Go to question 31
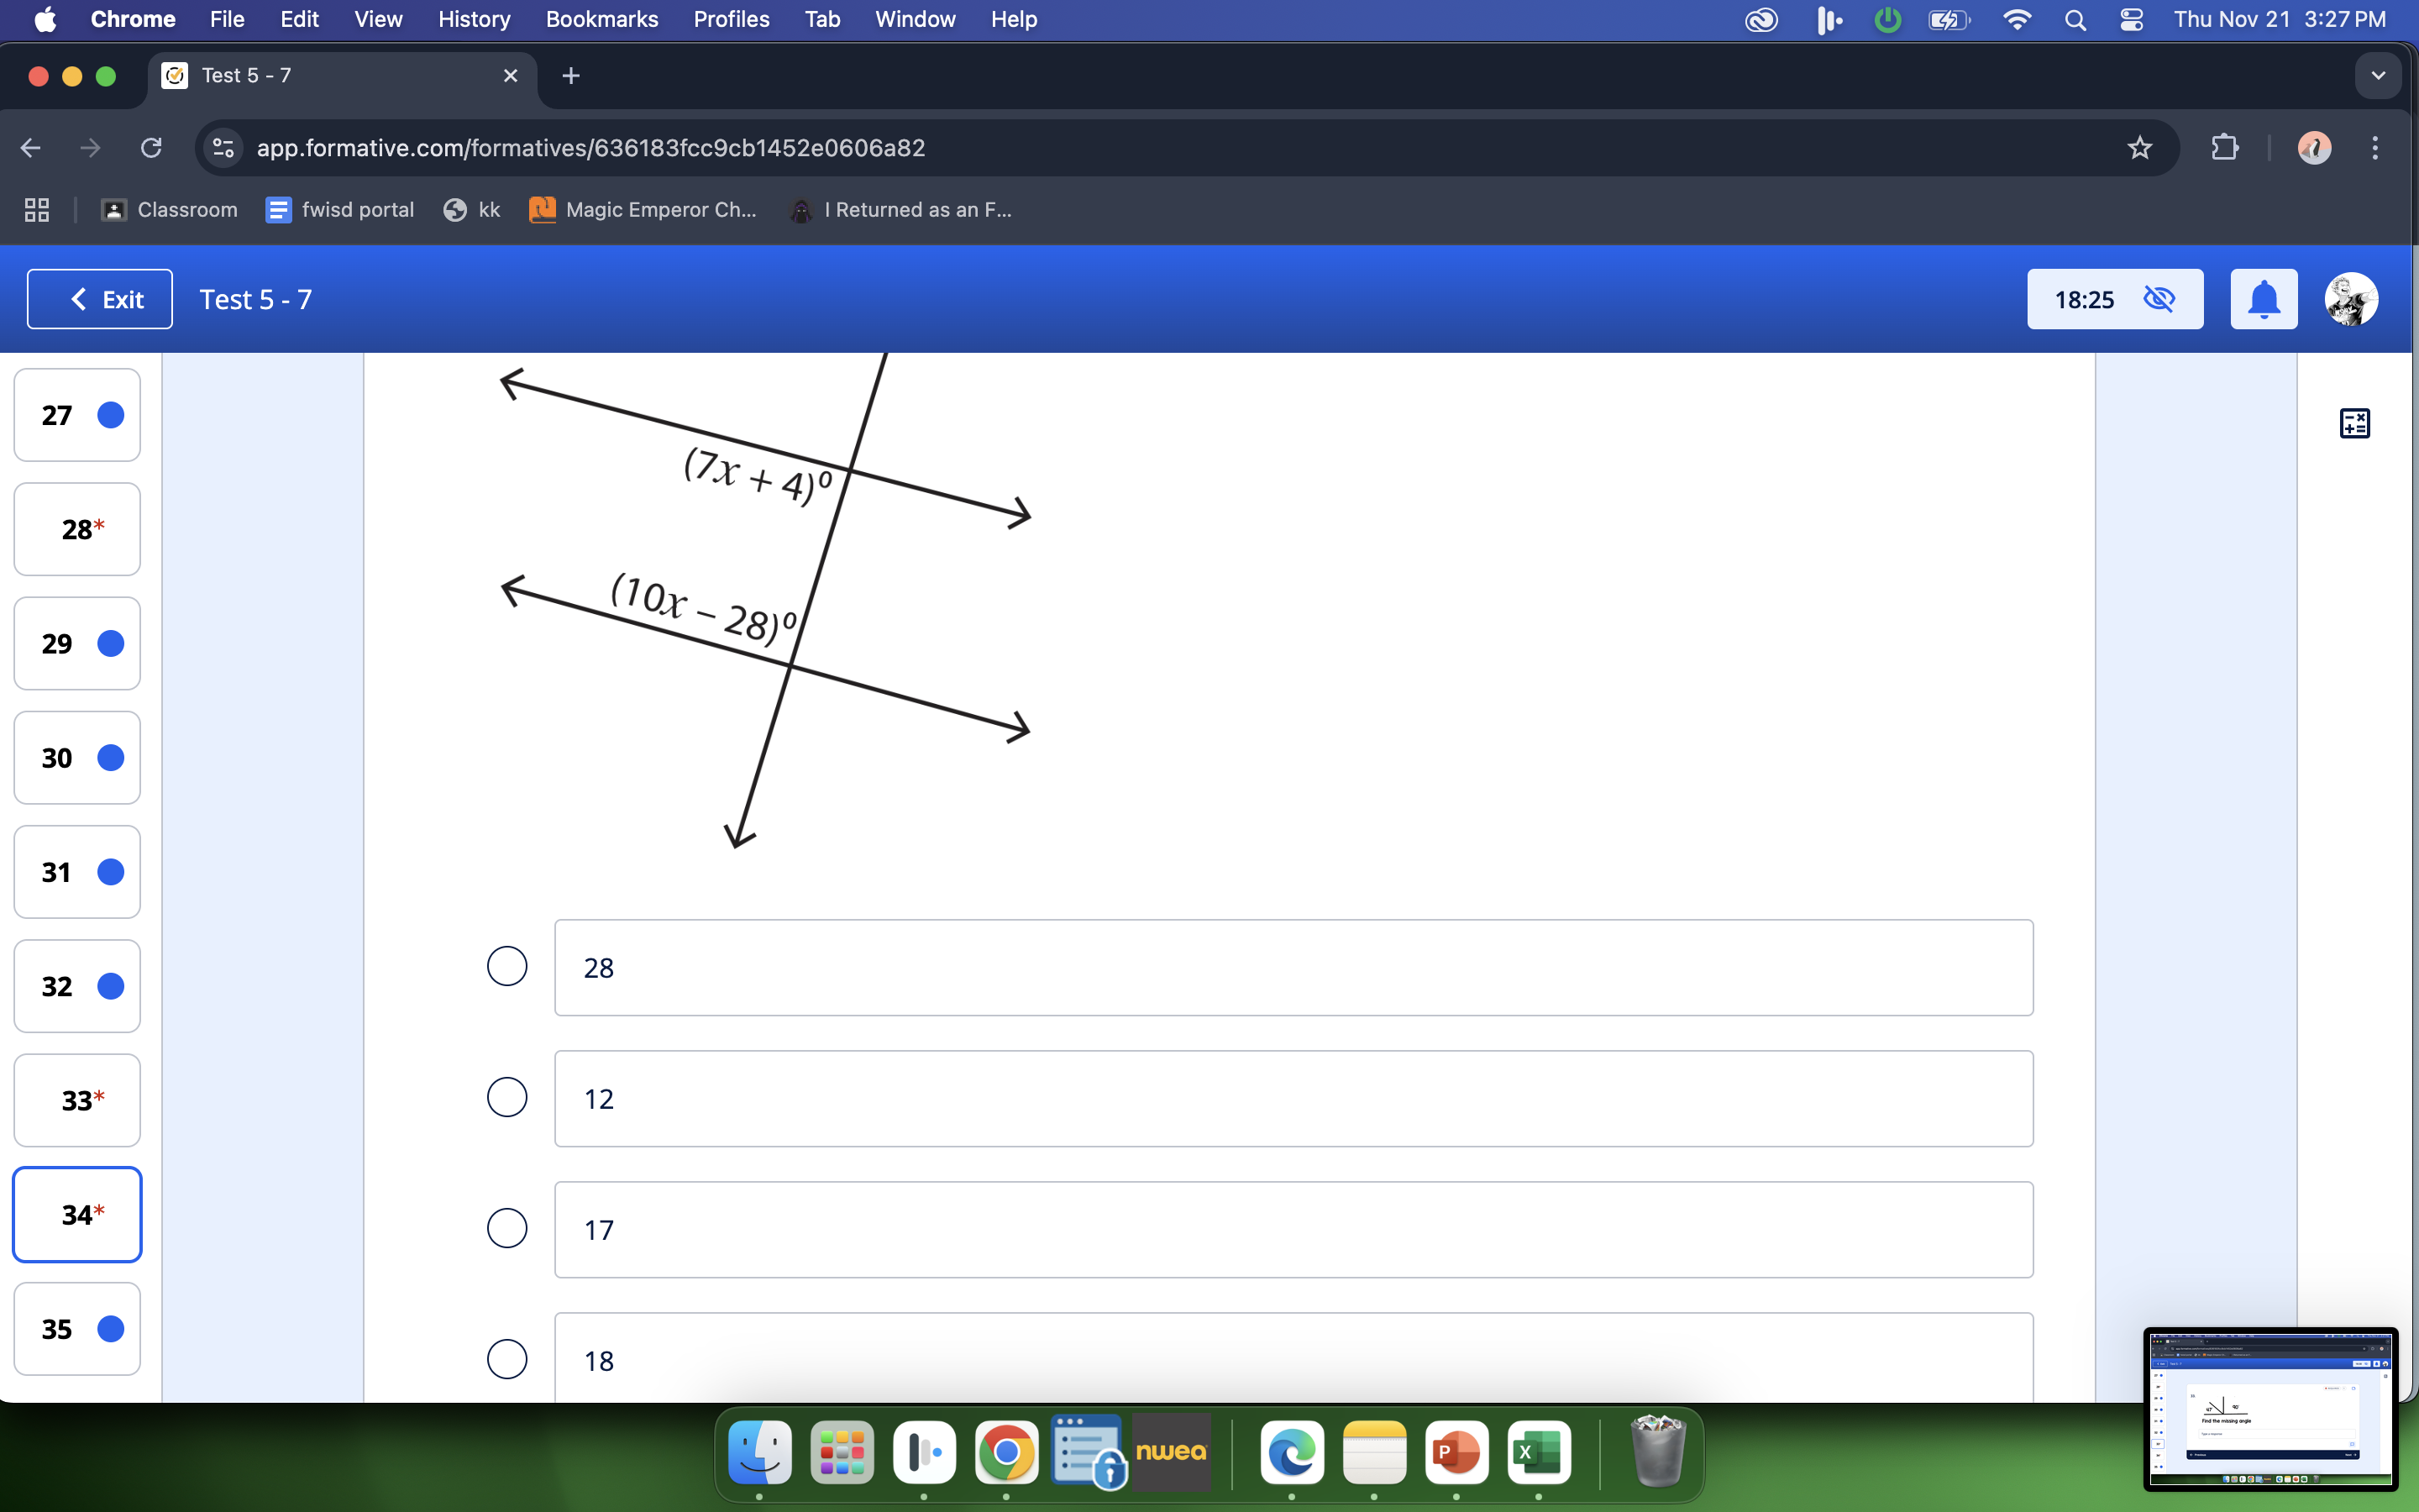Screen dimensions: 2419x1512 pos(77,872)
